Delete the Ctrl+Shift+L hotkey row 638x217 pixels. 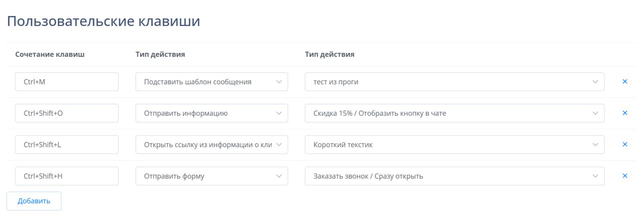[625, 145]
